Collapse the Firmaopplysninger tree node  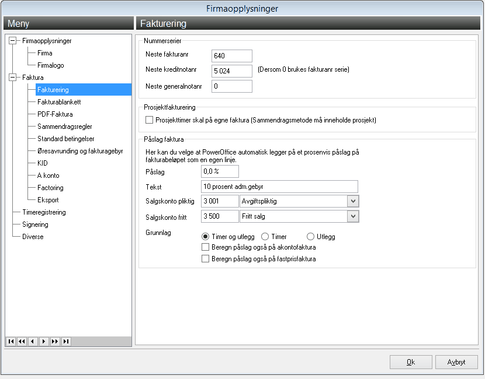tap(12, 40)
